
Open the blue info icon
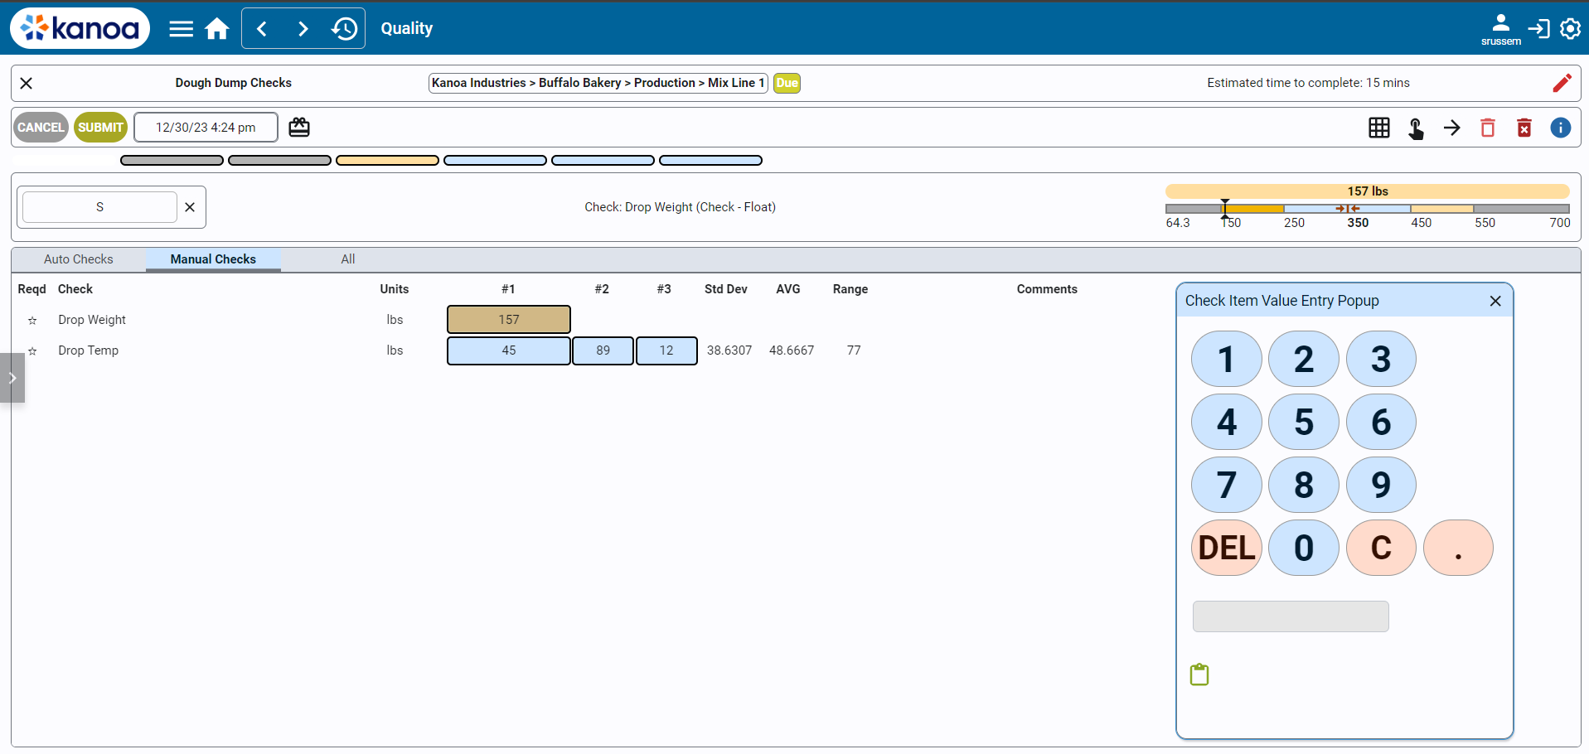(x=1561, y=128)
